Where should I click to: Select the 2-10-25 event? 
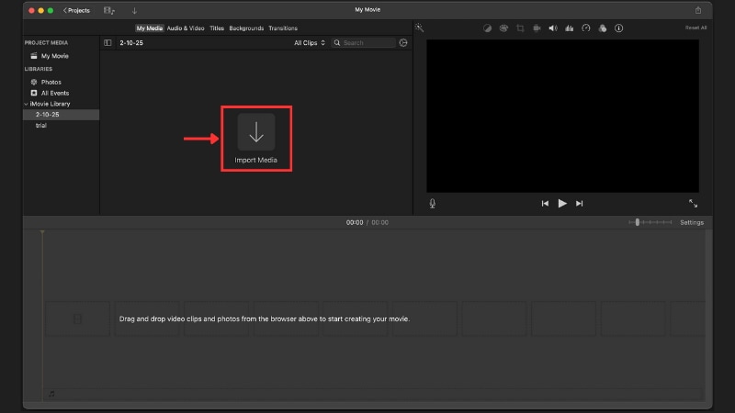[x=61, y=115]
